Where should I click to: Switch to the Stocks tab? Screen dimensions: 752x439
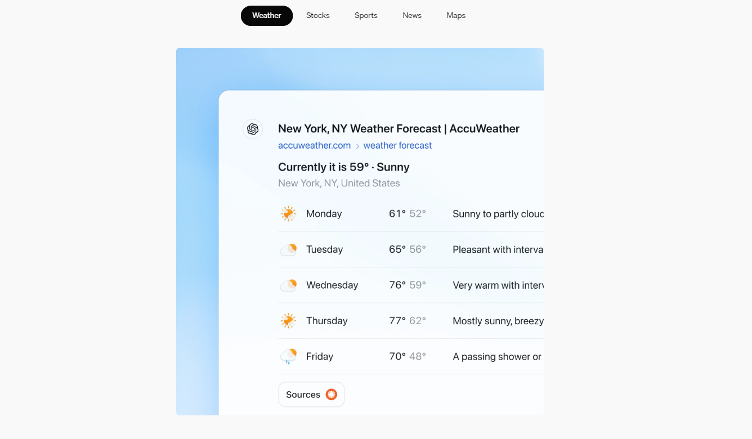tap(318, 16)
